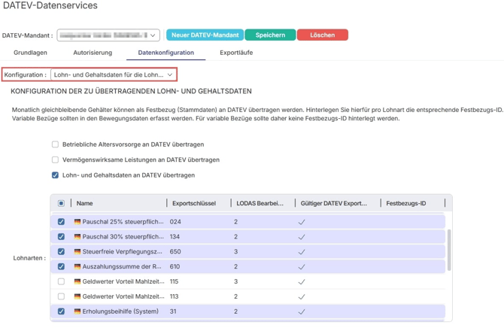Click the Gültiger DATEV Export... column header
Screen dimensions: 504x328
point(333,203)
